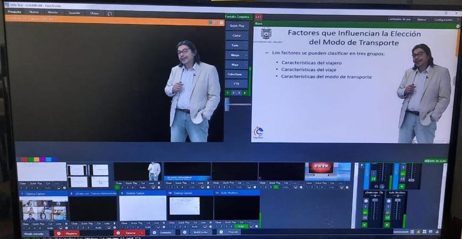This screenshot has width=462, height=239.
Task: Click the refresh icon in top toolbar
Action: coord(110,13)
